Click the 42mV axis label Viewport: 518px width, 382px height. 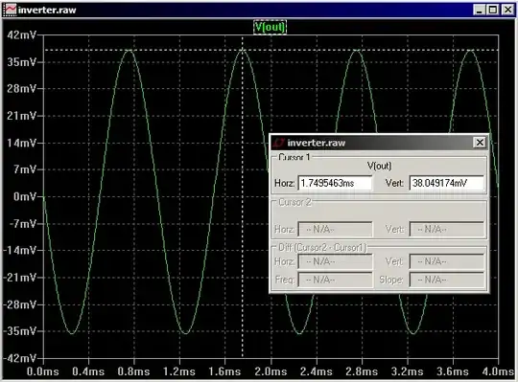tap(21, 34)
